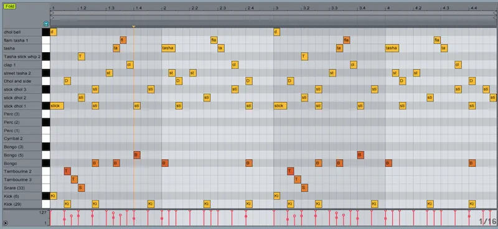Image resolution: width=498 pixels, height=229 pixels.
Task: Audition the white piano key beside Snare (33)
Action: pos(45,188)
